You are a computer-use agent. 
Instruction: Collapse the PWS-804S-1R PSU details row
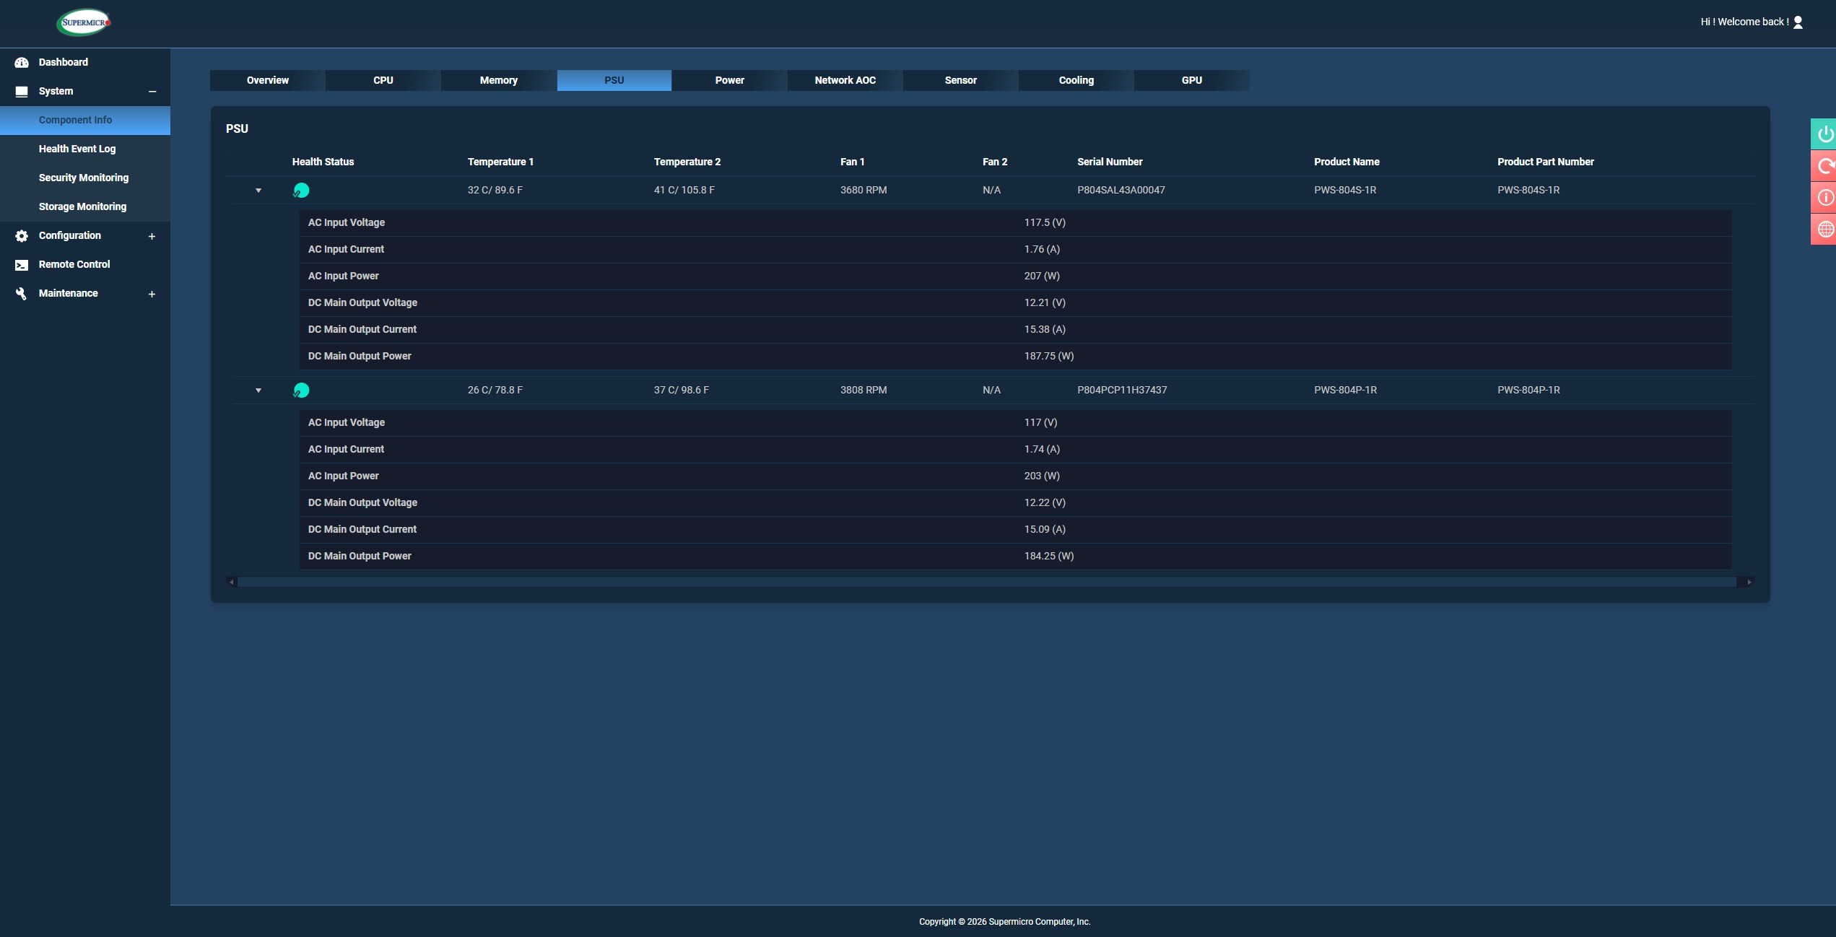point(258,191)
